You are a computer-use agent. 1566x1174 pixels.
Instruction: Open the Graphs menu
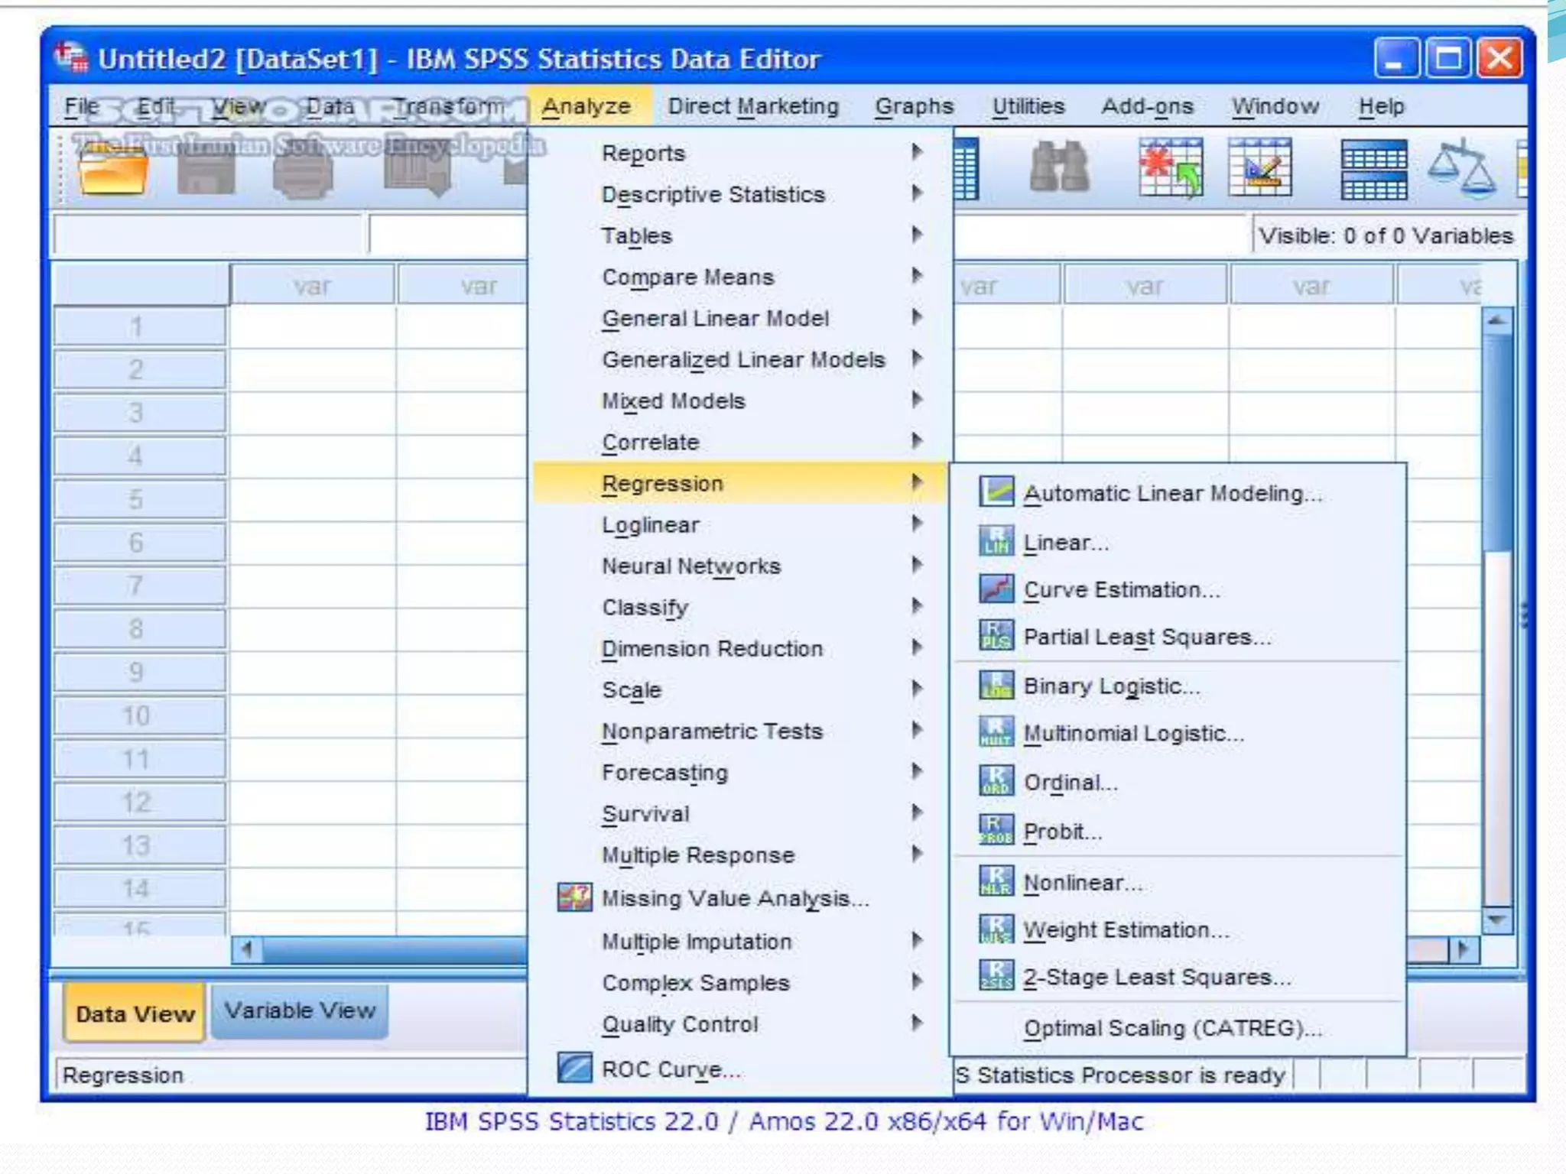click(x=914, y=106)
